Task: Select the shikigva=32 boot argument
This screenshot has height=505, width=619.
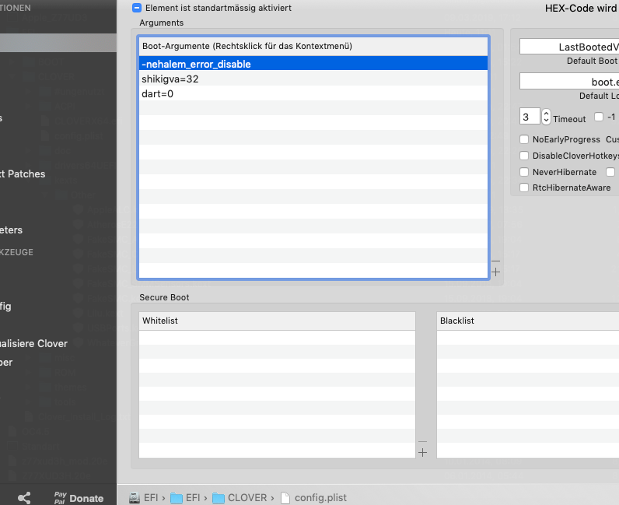Action: 313,79
